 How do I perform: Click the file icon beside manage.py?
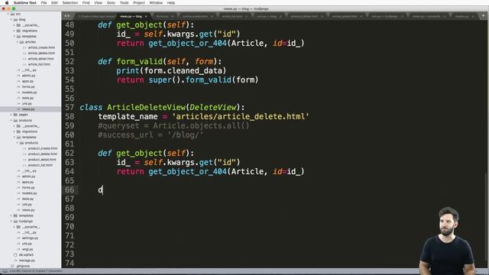[15, 260]
